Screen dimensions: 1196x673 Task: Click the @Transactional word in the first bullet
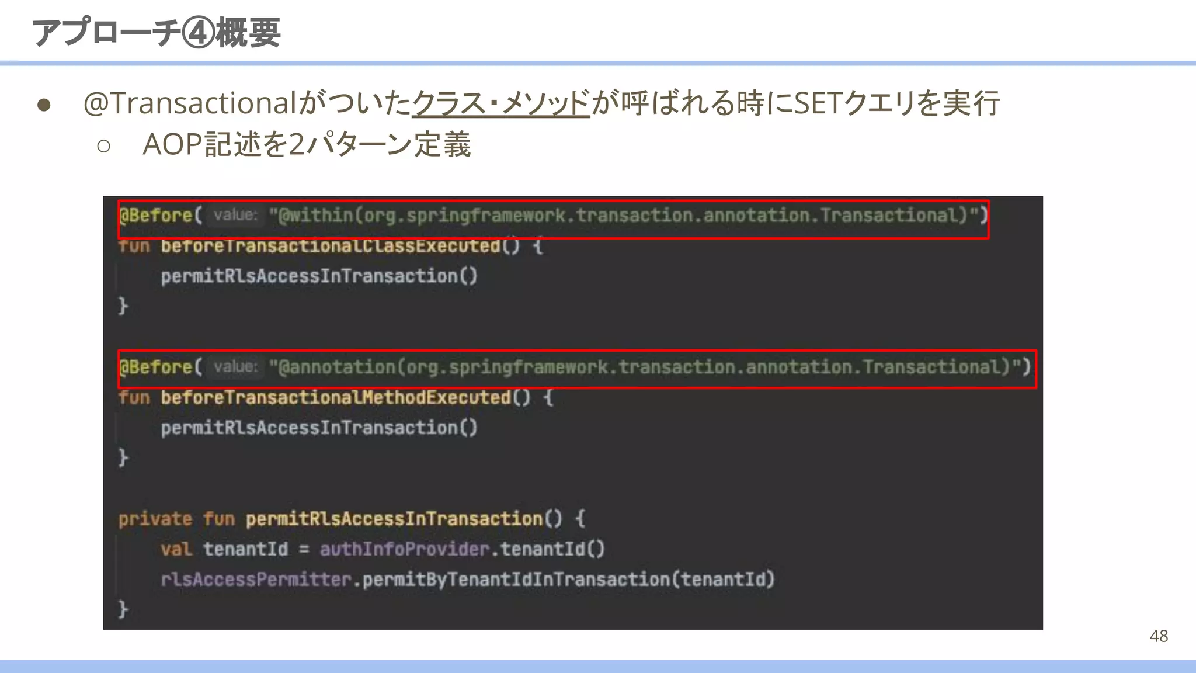click(x=190, y=103)
